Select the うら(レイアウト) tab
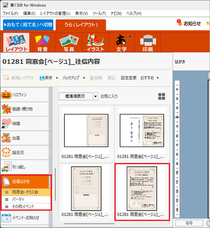This screenshot has height=228, width=210. coord(81,25)
